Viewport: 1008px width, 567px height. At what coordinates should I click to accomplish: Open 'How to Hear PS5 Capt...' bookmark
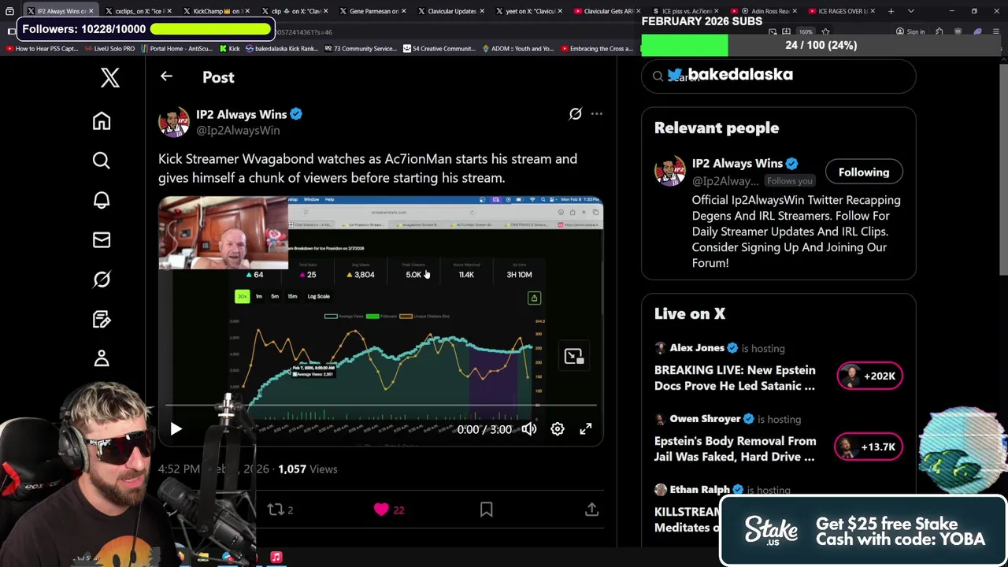click(43, 49)
